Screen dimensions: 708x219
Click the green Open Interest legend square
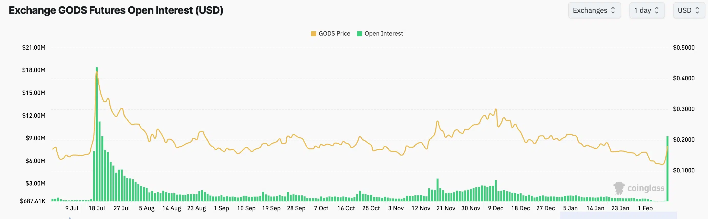pyautogui.click(x=359, y=33)
